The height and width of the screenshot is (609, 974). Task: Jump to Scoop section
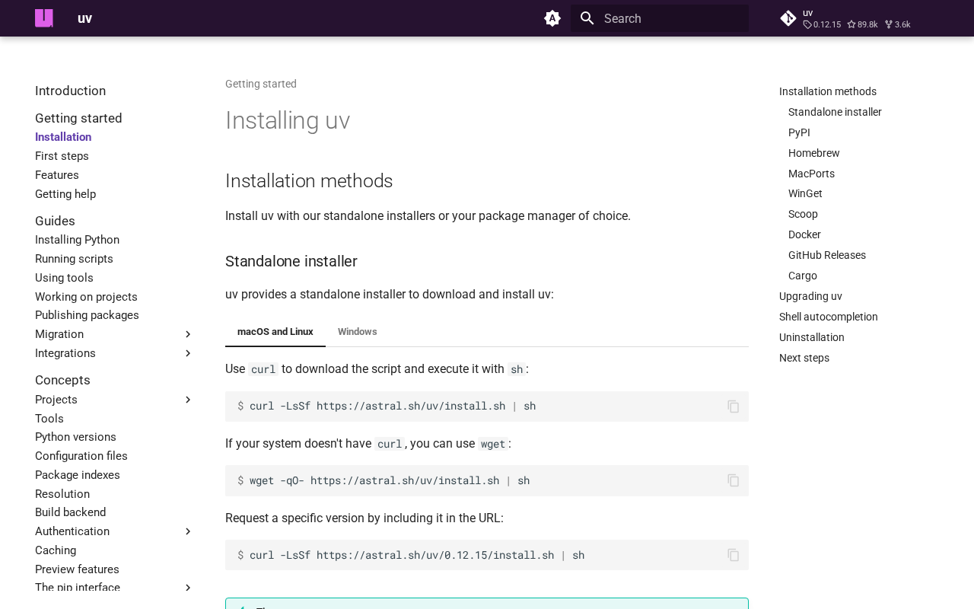click(x=803, y=214)
